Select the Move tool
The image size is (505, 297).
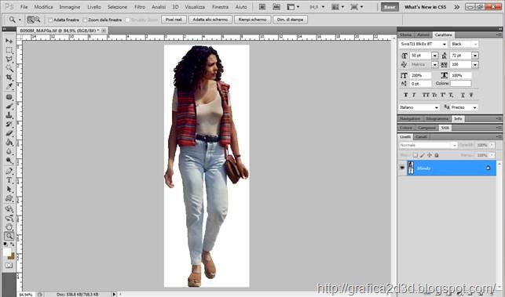(9, 42)
